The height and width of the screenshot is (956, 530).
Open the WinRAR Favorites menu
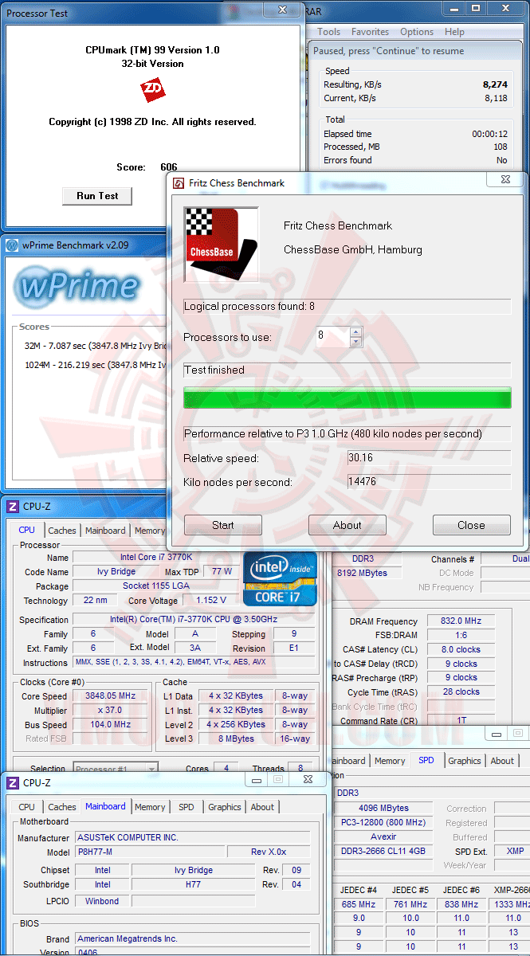coord(371,32)
